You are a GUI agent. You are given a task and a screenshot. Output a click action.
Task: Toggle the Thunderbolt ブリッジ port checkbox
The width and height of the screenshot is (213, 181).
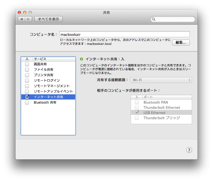pyautogui.click(x=137, y=118)
